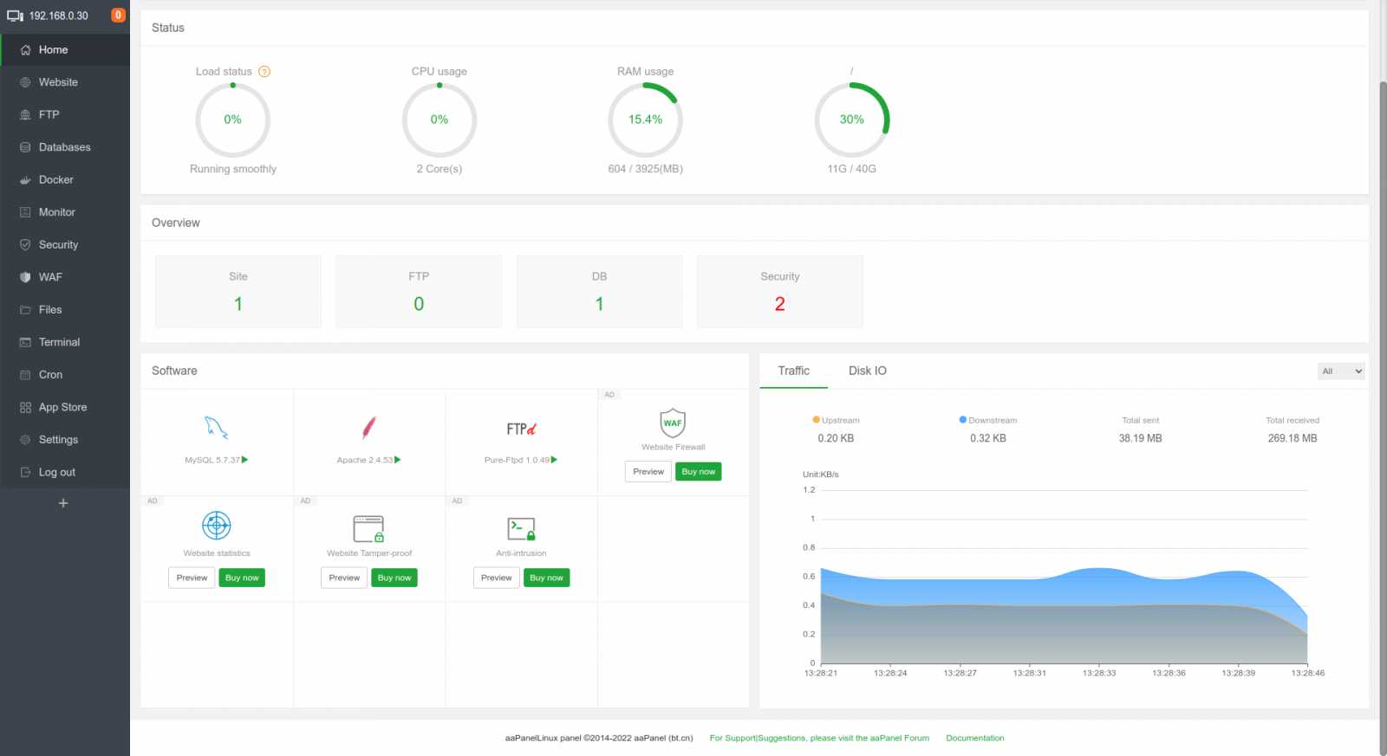
Task: Click the disk usage 30% gauge
Action: click(x=852, y=120)
